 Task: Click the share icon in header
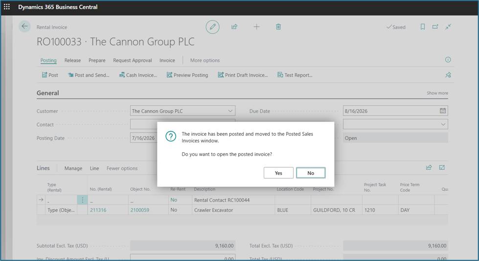coord(234,27)
